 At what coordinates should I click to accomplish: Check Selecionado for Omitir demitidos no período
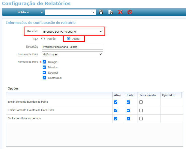pos(141,119)
